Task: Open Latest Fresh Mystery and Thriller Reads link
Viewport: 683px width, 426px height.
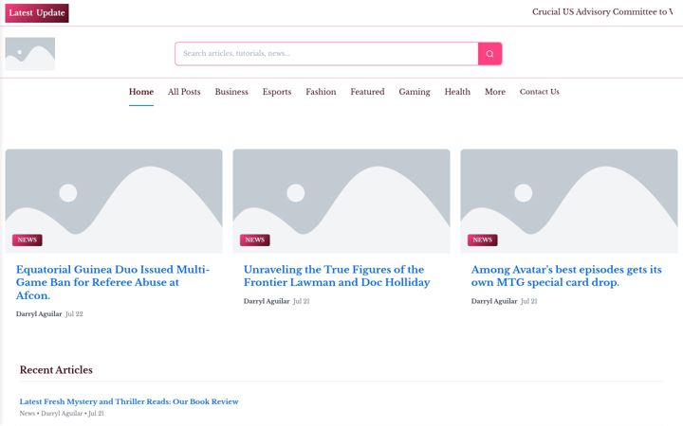Action: (129, 401)
